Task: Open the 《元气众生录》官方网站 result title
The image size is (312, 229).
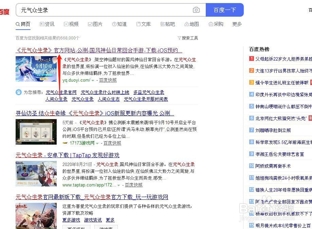Action: [x=99, y=50]
